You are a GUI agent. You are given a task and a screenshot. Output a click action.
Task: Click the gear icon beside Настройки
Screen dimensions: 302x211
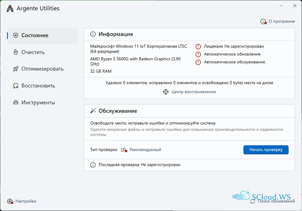10,201
